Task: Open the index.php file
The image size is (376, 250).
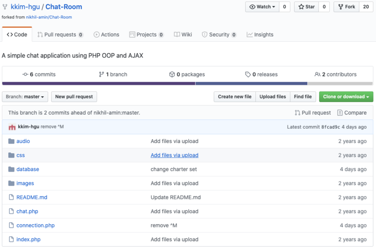Action: click(x=29, y=239)
